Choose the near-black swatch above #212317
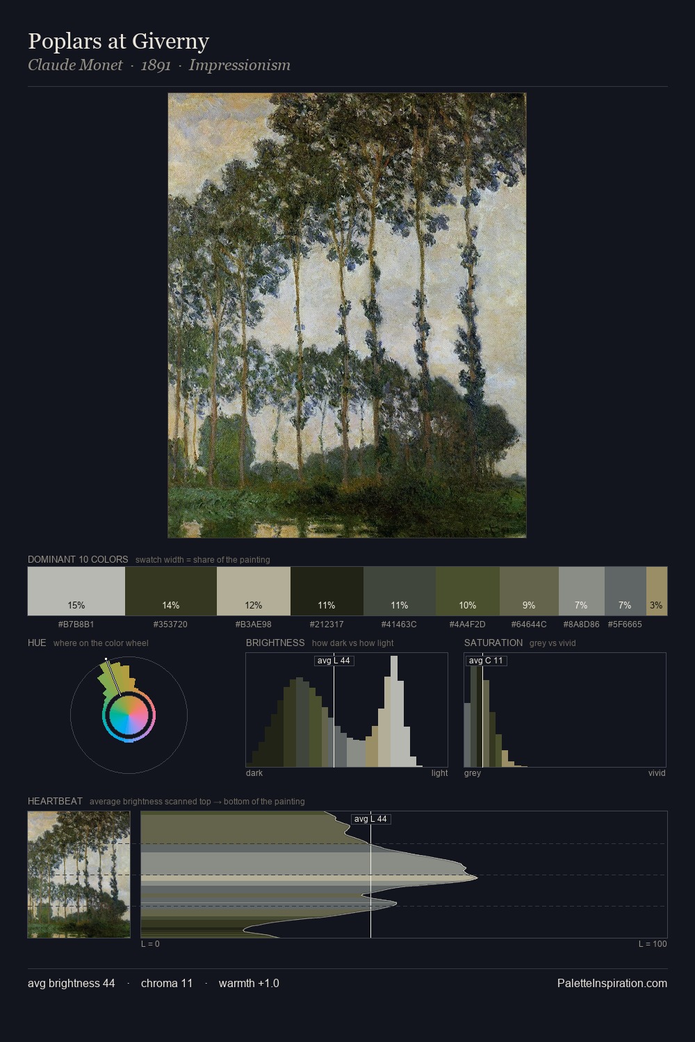This screenshot has height=1042, width=695. pyautogui.click(x=327, y=591)
